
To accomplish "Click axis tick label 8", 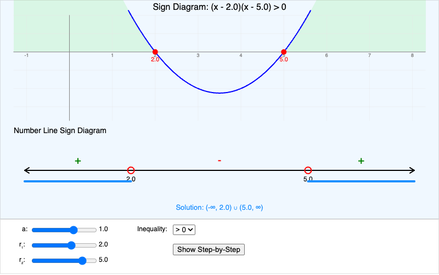I will (x=412, y=55).
